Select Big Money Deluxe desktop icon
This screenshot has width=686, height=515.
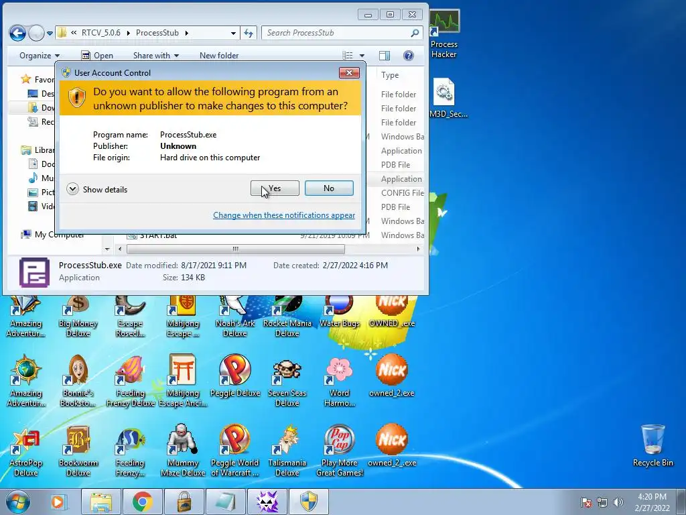coord(78,317)
